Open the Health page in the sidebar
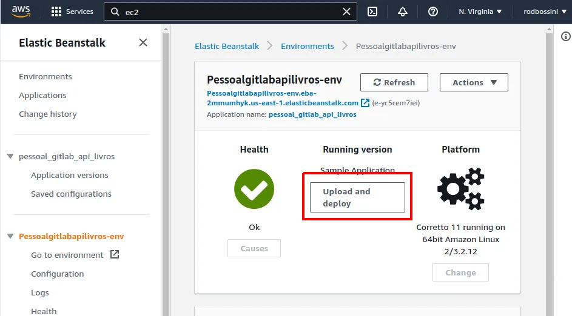The image size is (572, 316). coord(44,311)
